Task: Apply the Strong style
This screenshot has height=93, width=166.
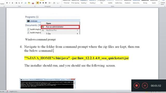Action: tap(145, 2)
